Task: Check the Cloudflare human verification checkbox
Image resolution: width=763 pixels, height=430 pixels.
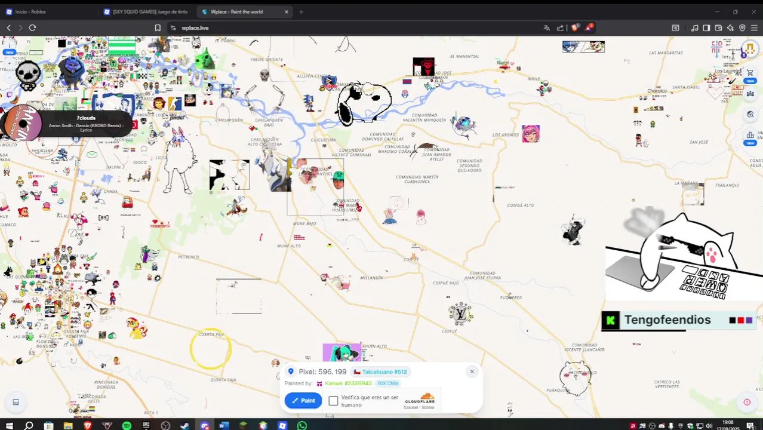Action: [x=333, y=401]
